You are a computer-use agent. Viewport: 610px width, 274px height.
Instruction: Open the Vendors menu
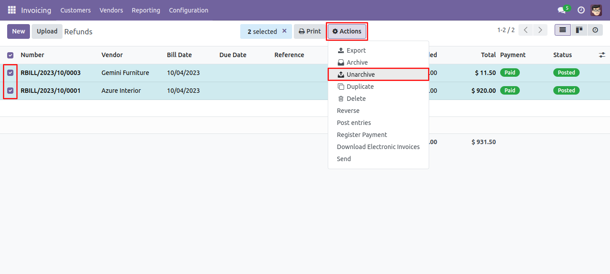[111, 10]
